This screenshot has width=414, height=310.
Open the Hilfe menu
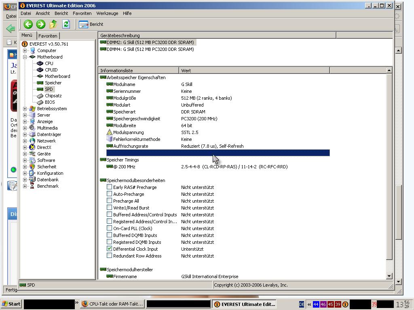pos(127,13)
